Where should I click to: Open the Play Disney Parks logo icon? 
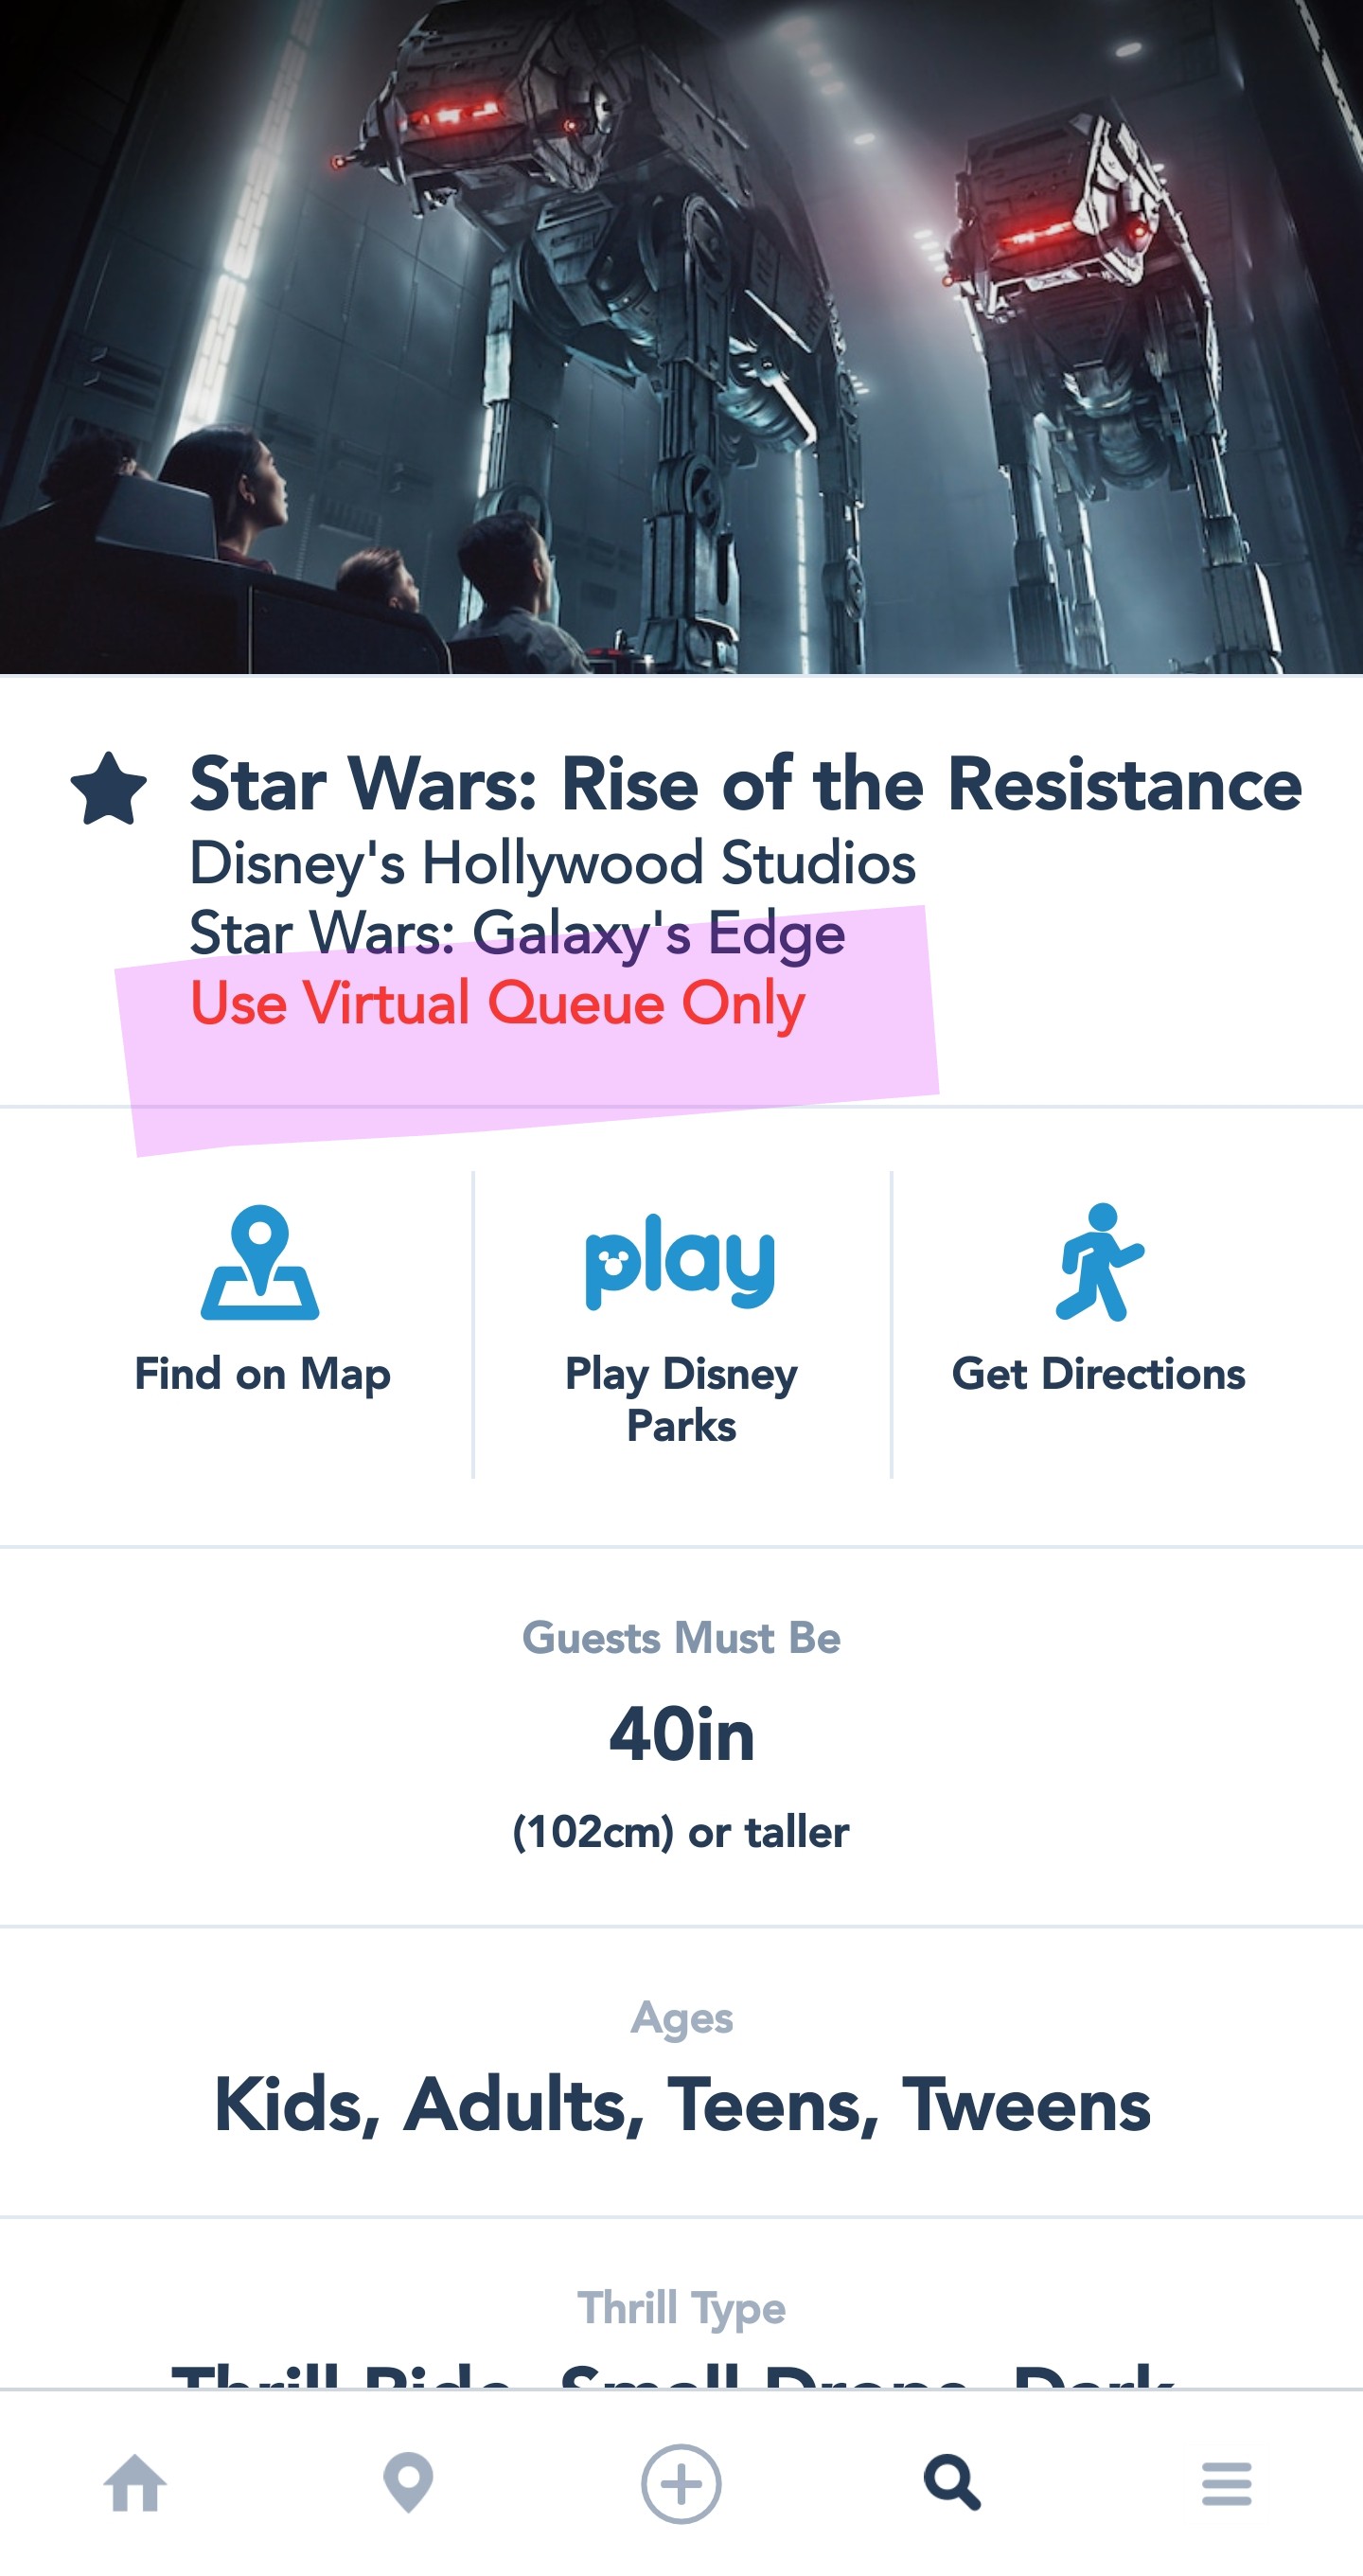(x=680, y=1260)
